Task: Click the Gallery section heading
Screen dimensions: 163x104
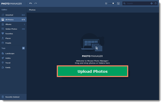Action: (x=4, y=10)
